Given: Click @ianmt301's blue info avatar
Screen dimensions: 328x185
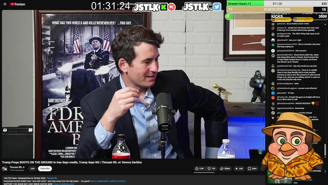Looking at the screenshot, I should (273, 93).
